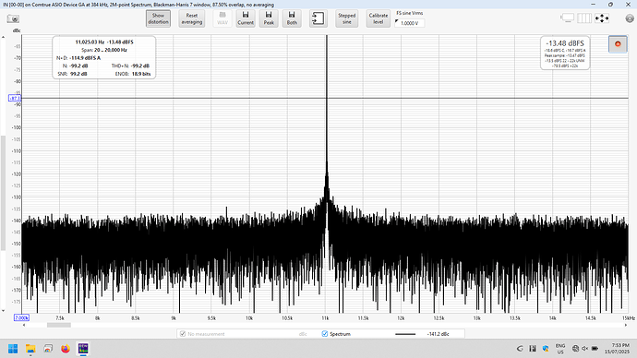637x358 pixels.
Task: Save Both traces with disk icon
Action: 292,18
